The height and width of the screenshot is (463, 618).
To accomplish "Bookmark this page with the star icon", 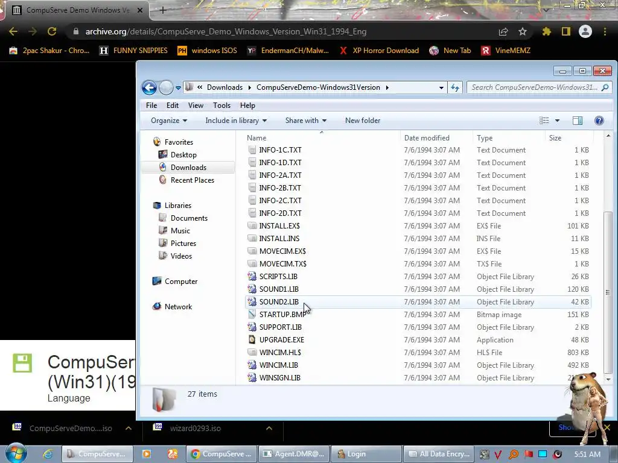I will coord(523,31).
